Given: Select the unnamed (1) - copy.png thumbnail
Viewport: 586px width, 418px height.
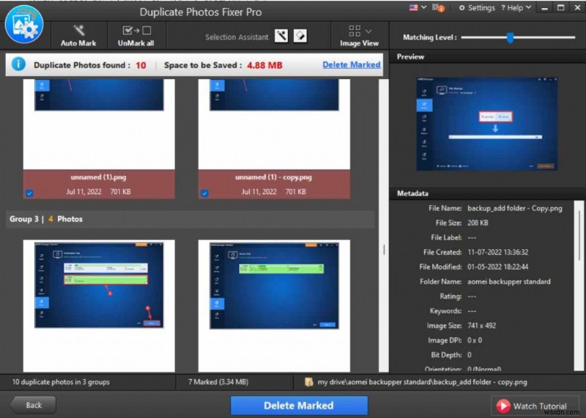Looking at the screenshot, I should [274, 124].
